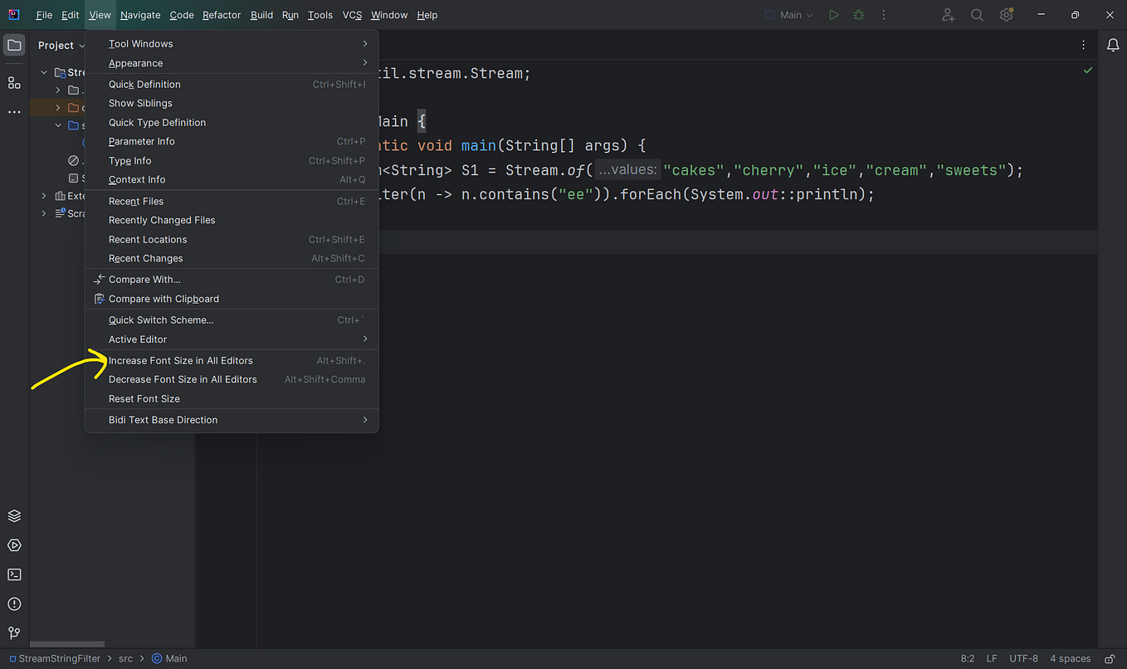Screen dimensions: 1127x669
Task: Toggle file writable lock in status bar
Action: (x=1109, y=658)
